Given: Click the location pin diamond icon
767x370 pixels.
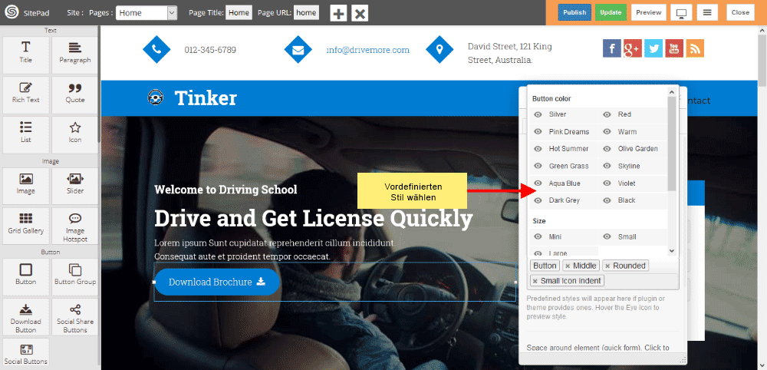Looking at the screenshot, I should click(x=439, y=49).
